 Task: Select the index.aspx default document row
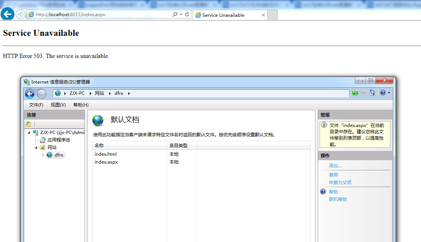point(106,162)
